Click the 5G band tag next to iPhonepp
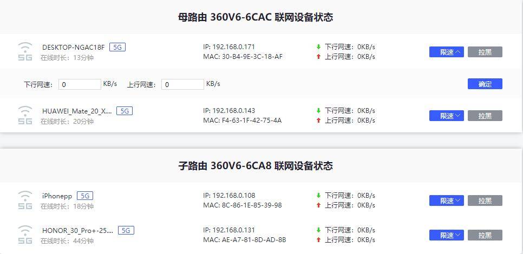 85,196
